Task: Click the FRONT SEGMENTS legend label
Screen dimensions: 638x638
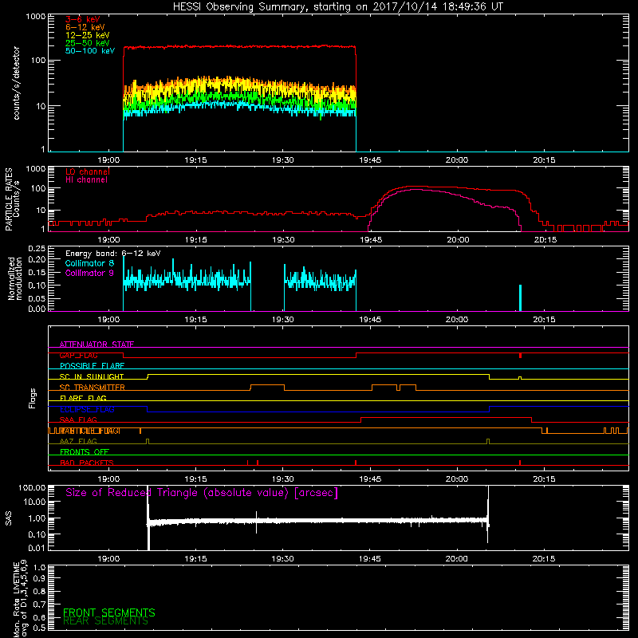Action: [x=109, y=612]
